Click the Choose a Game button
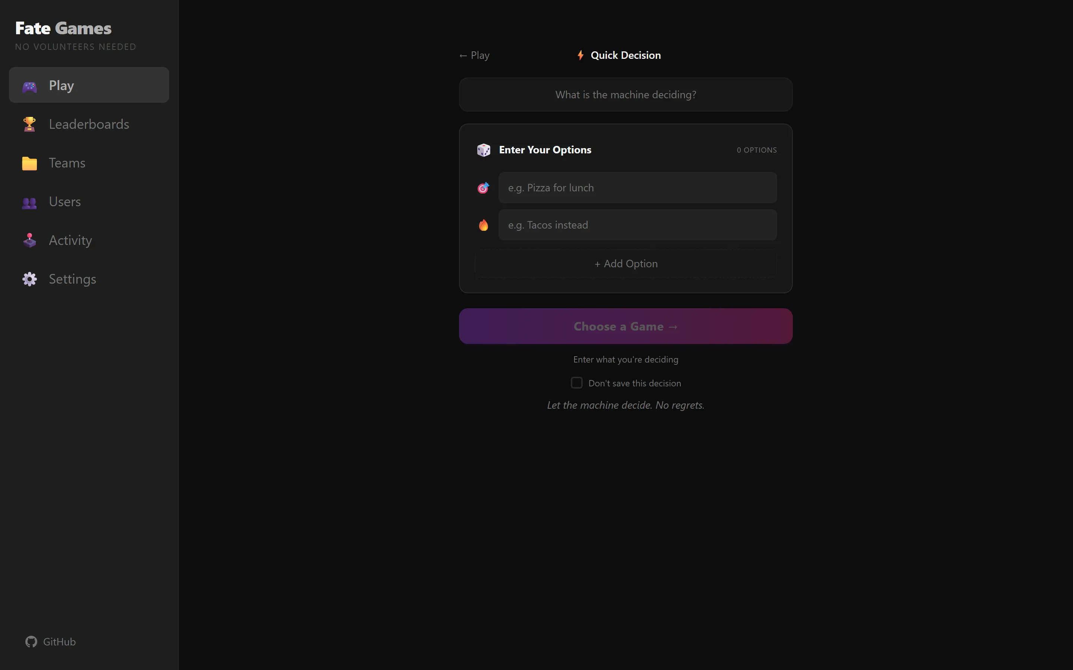Image resolution: width=1073 pixels, height=670 pixels. click(x=626, y=326)
